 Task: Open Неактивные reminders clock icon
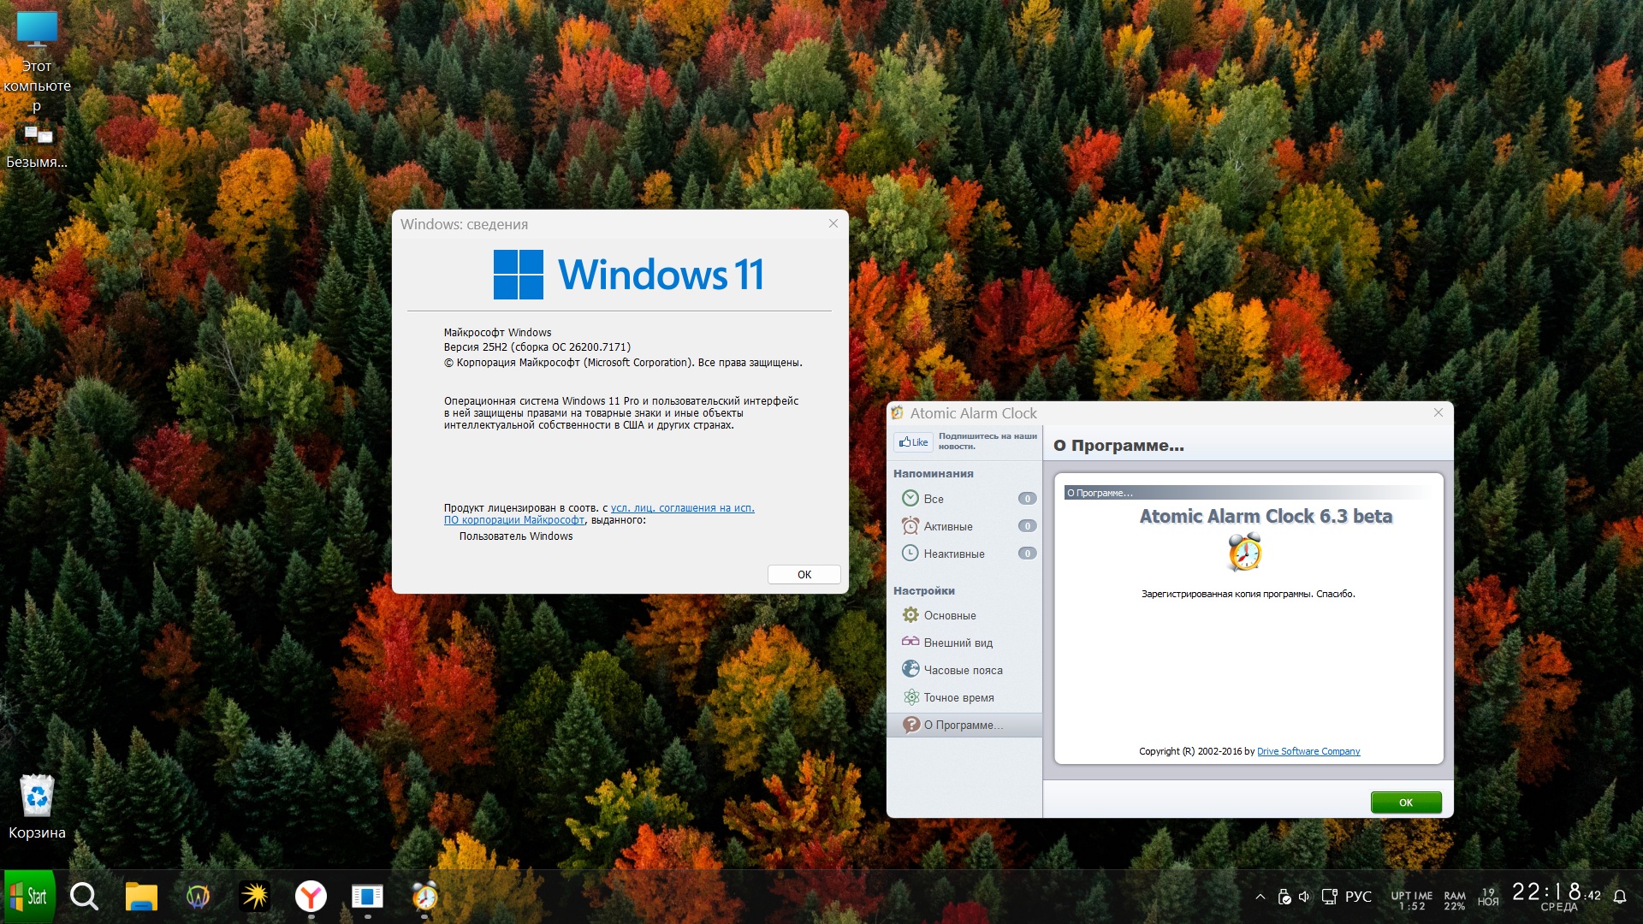910,554
